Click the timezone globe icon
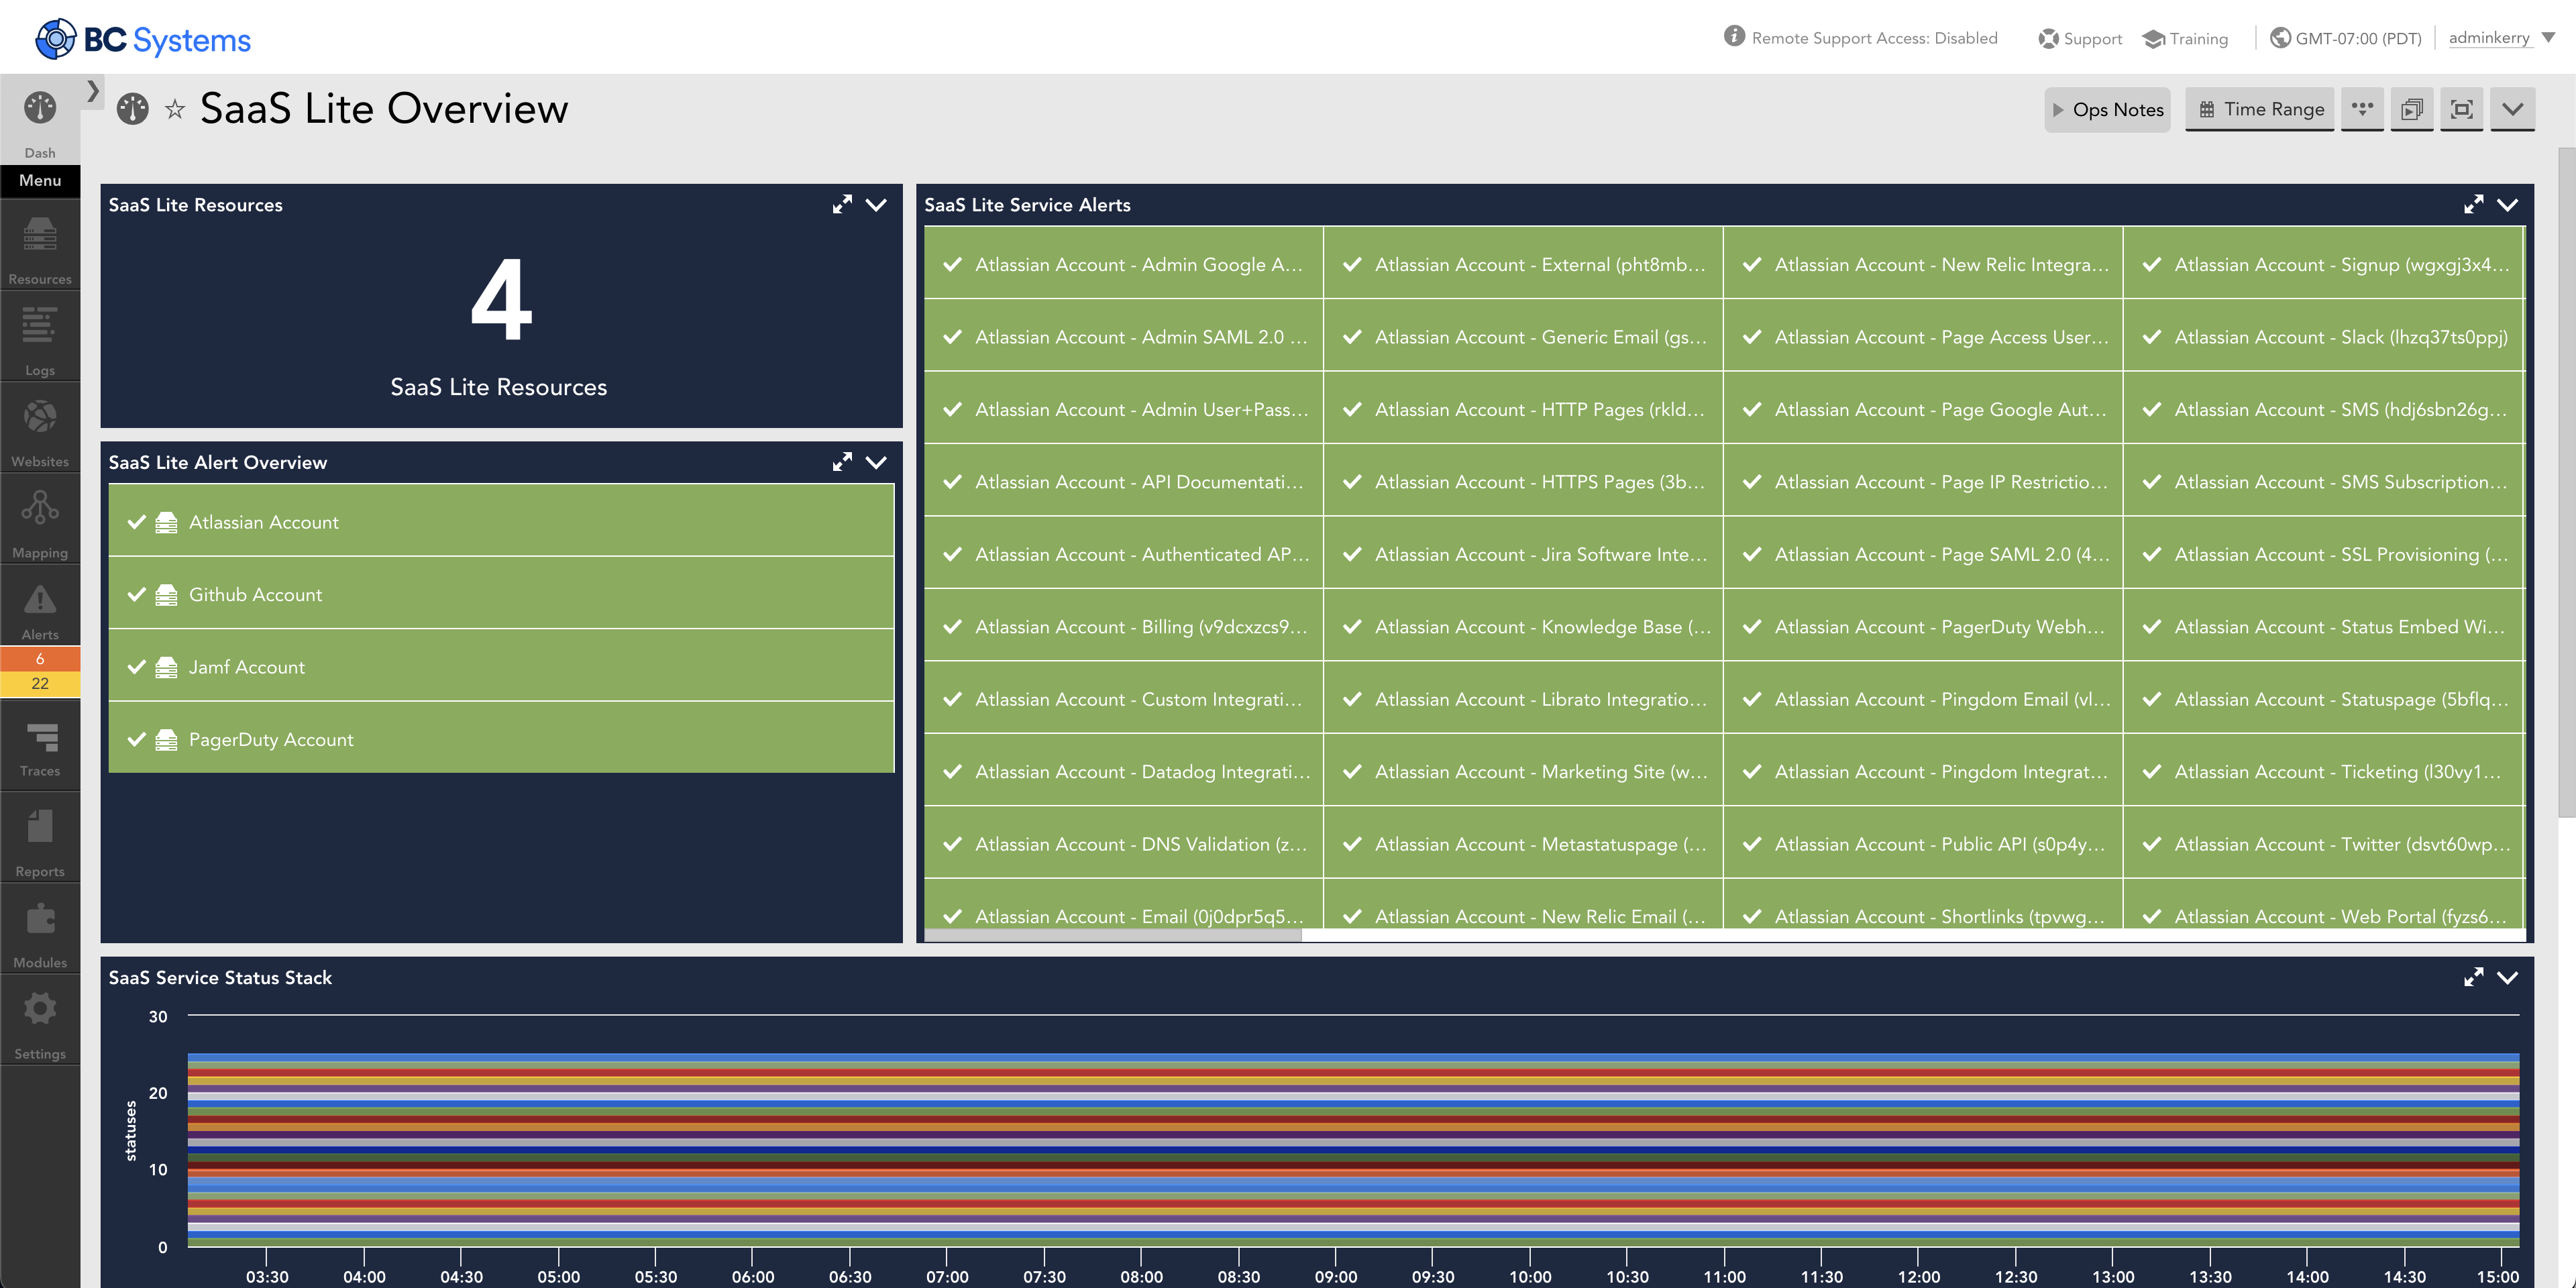This screenshot has width=2576, height=1288. (x=2280, y=38)
